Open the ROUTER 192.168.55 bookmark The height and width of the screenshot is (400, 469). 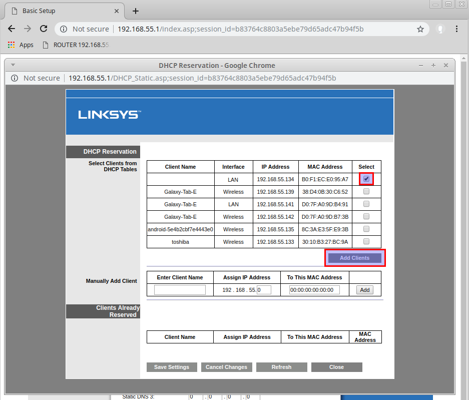pyautogui.click(x=76, y=45)
